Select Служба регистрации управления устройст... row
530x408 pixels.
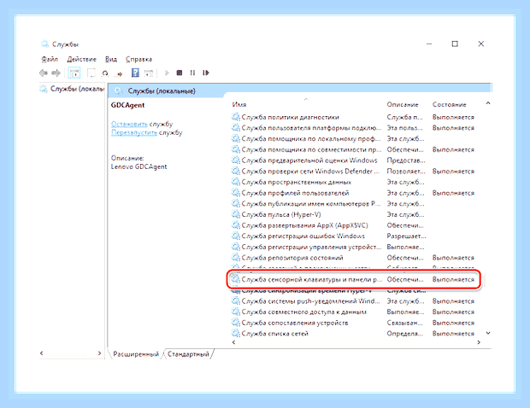click(x=353, y=247)
